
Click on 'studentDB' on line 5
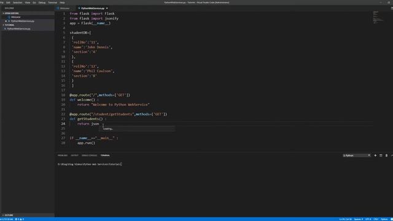pos(78,33)
